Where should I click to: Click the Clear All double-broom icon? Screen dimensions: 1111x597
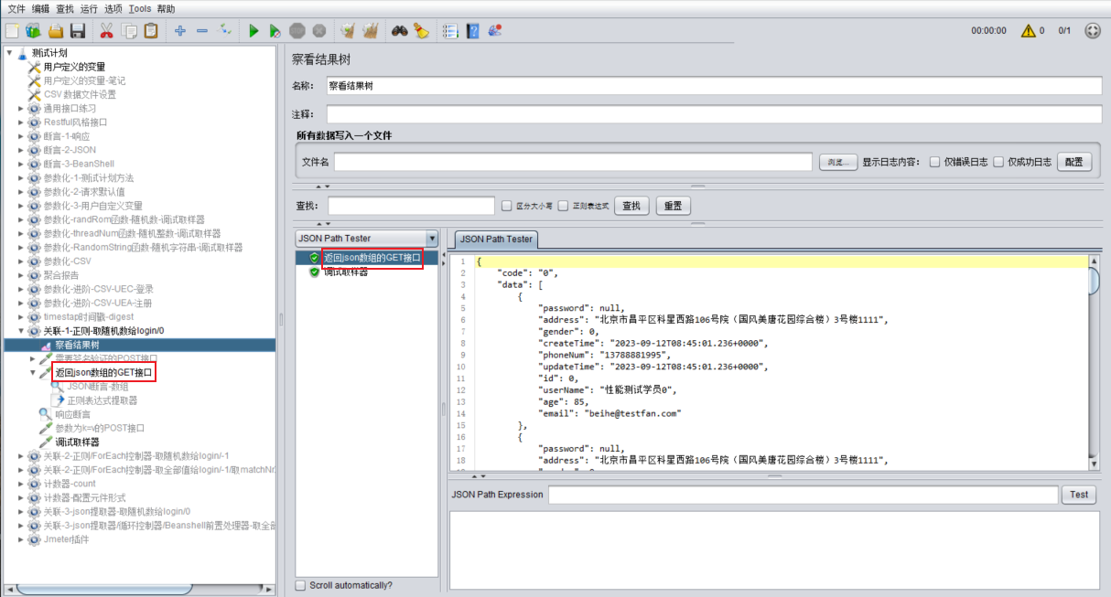pyautogui.click(x=371, y=31)
